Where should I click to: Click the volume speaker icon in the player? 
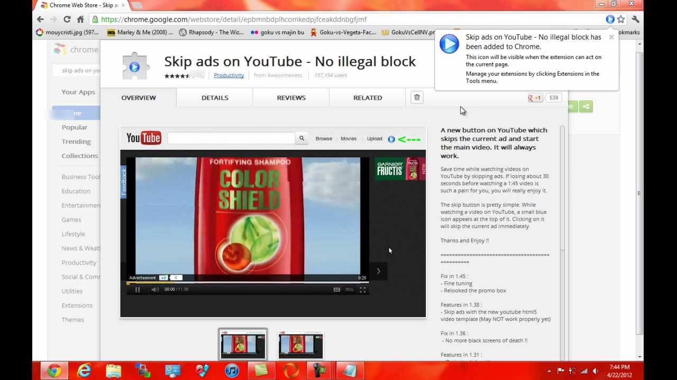point(155,290)
